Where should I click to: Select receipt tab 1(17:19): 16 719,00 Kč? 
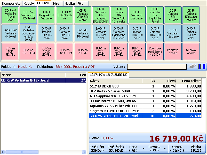[108, 75]
